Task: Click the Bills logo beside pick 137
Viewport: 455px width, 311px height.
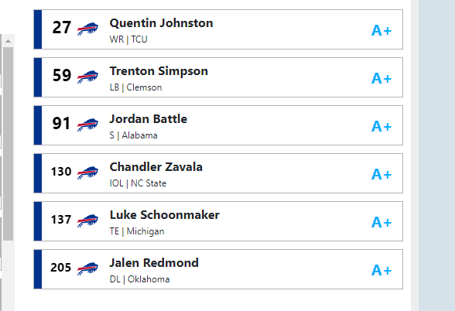Action: click(x=87, y=220)
